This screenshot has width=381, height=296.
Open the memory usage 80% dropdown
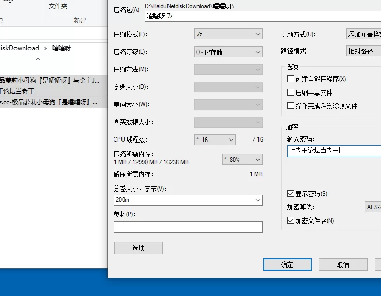[x=242, y=159]
